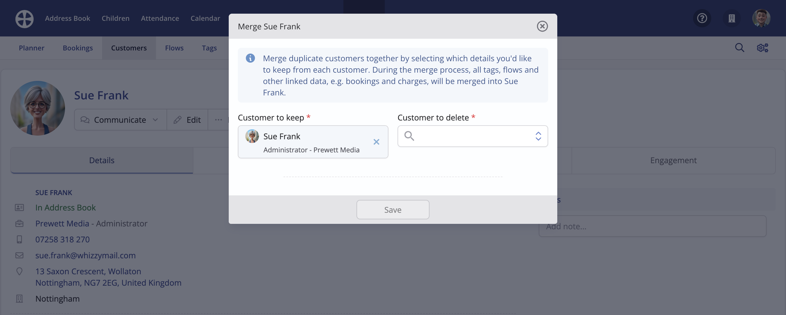The image size is (786, 315).
Task: Open the Calendar menu
Action: (x=205, y=18)
